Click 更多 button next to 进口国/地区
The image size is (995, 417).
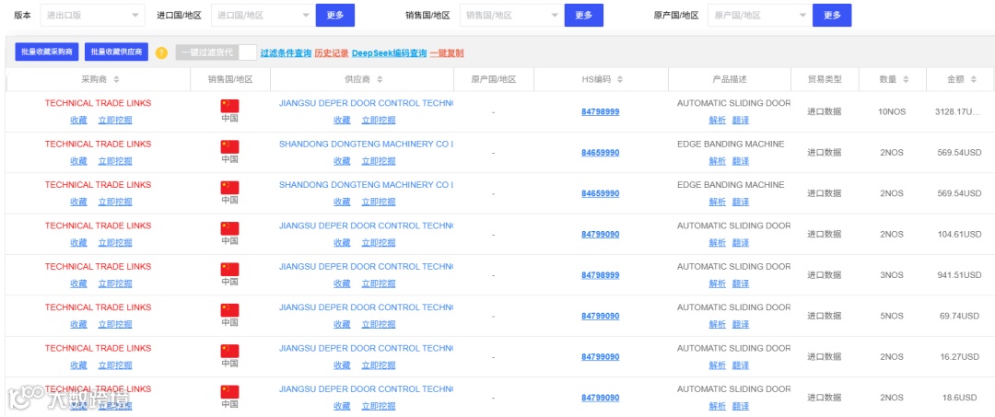pyautogui.click(x=335, y=16)
